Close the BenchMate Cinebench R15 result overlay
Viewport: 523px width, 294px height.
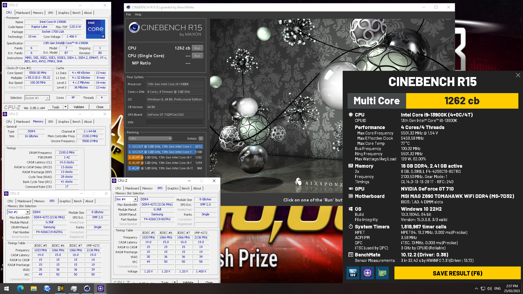point(518,75)
